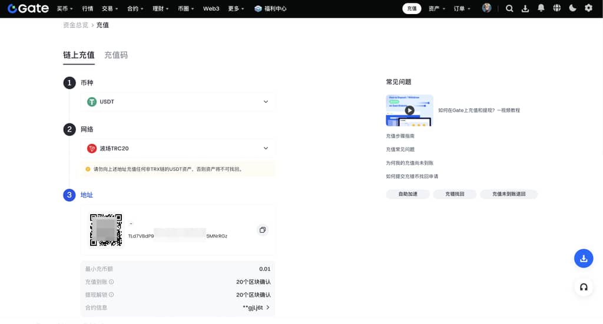Open the 交易 menu in navigation
The width and height of the screenshot is (603, 324).
point(109,9)
